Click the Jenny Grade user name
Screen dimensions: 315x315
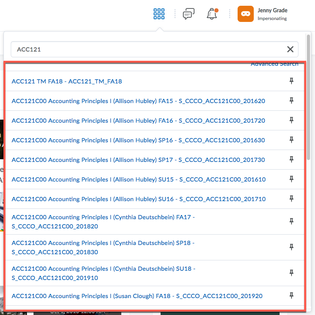click(x=272, y=10)
